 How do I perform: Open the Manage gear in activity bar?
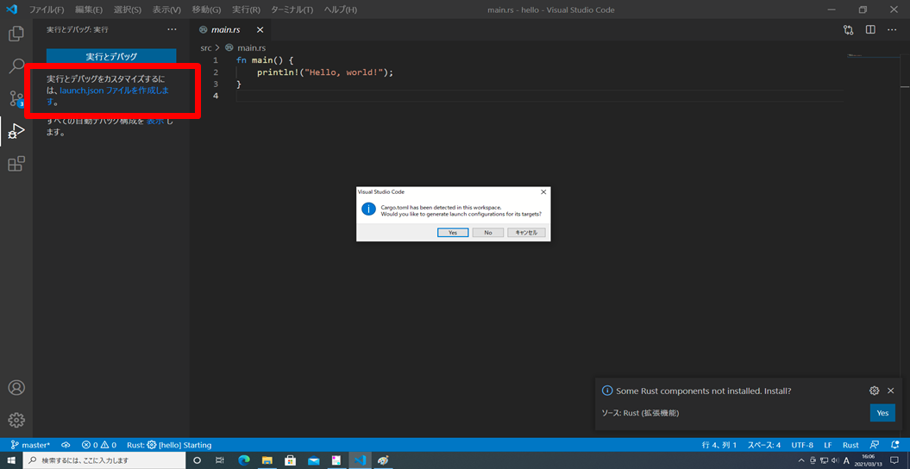click(x=16, y=420)
